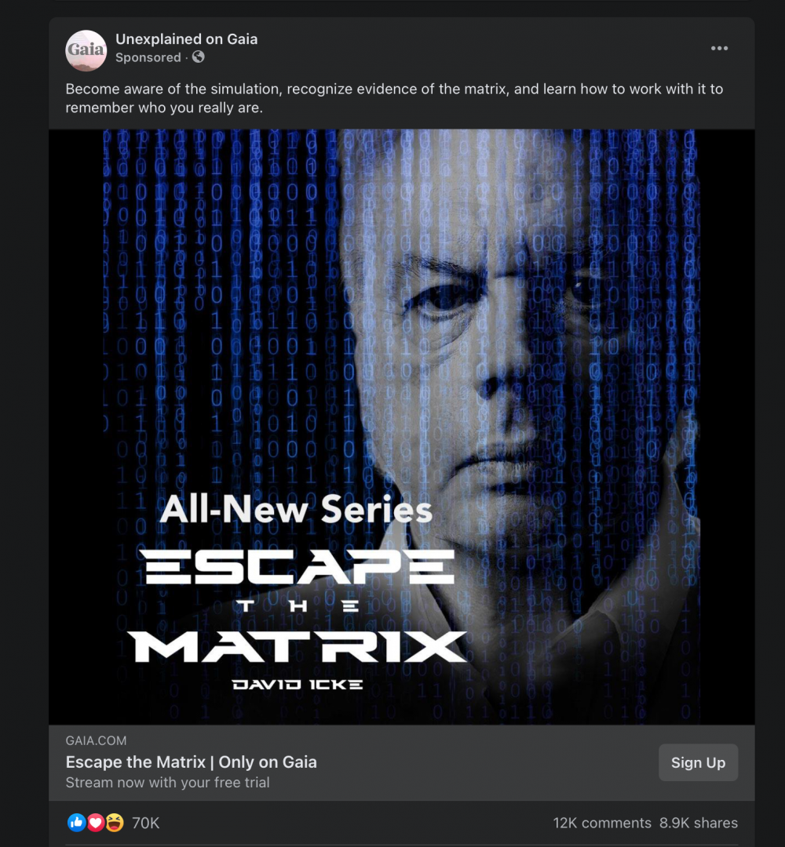
Task: Click the red heart Love reaction icon
Action: pyautogui.click(x=95, y=823)
